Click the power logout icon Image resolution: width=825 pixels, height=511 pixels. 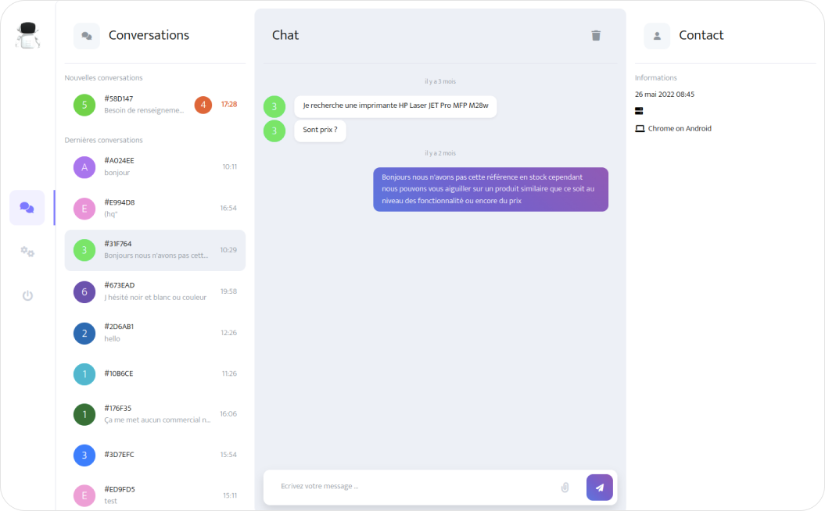point(27,295)
